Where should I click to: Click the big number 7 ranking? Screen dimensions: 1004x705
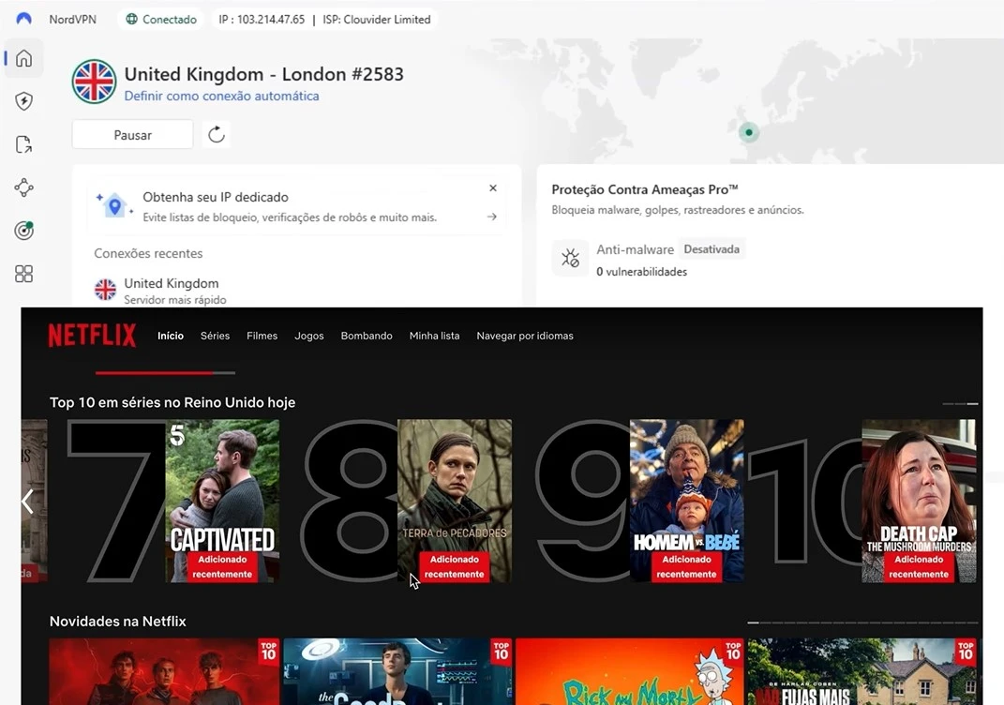(115, 501)
